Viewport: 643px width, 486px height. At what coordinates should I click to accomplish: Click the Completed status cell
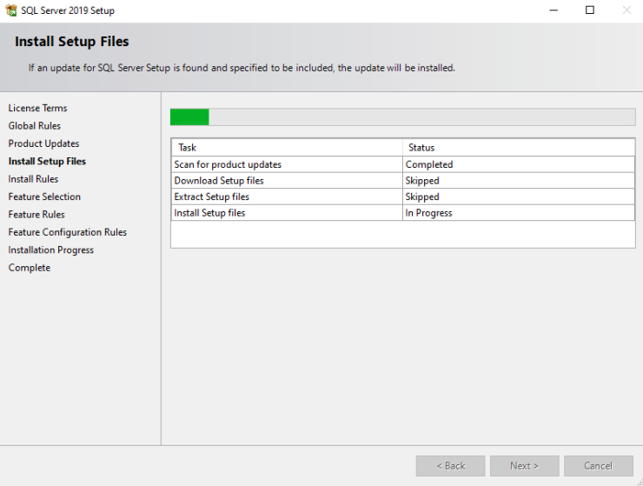pyautogui.click(x=519, y=164)
